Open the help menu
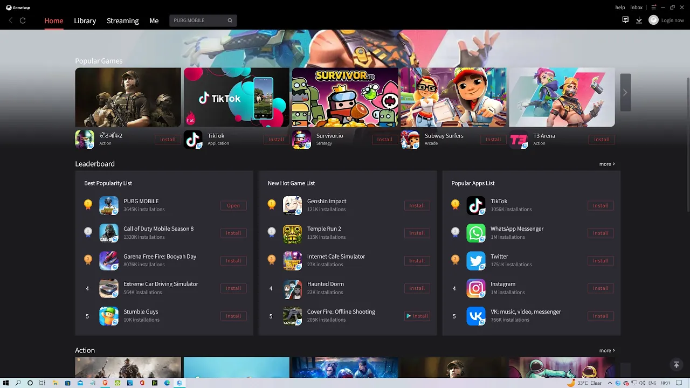Viewport: 690px width, 388px height. (620, 8)
